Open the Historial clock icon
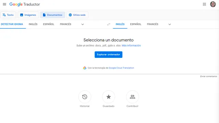This screenshot has width=219, height=123. pos(85,97)
